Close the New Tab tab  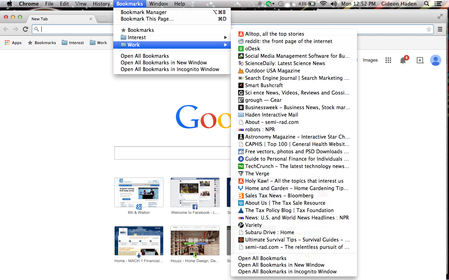91,19
